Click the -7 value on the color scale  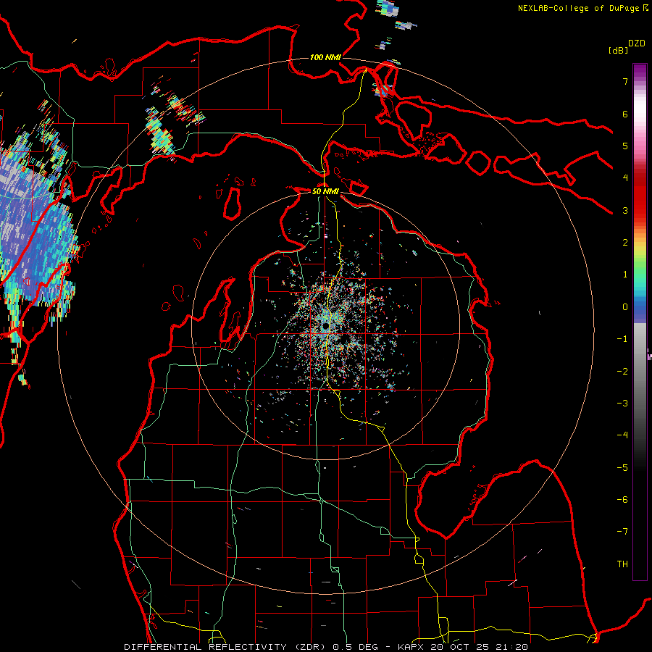(x=622, y=532)
